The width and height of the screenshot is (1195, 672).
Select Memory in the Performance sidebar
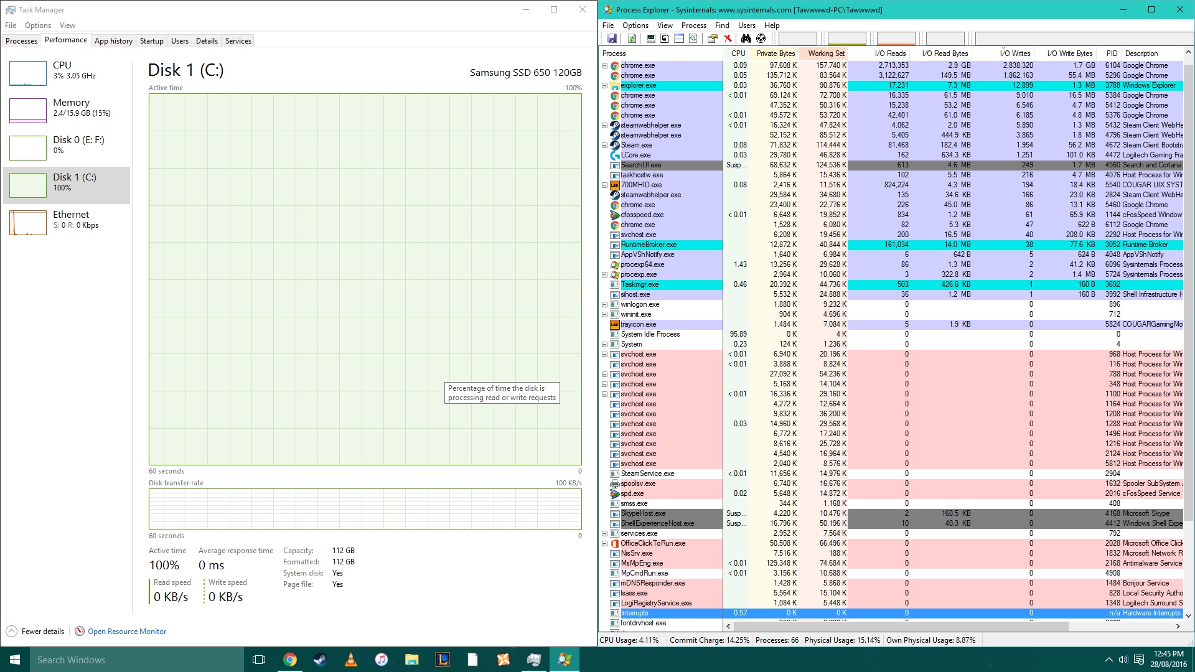pyautogui.click(x=67, y=110)
